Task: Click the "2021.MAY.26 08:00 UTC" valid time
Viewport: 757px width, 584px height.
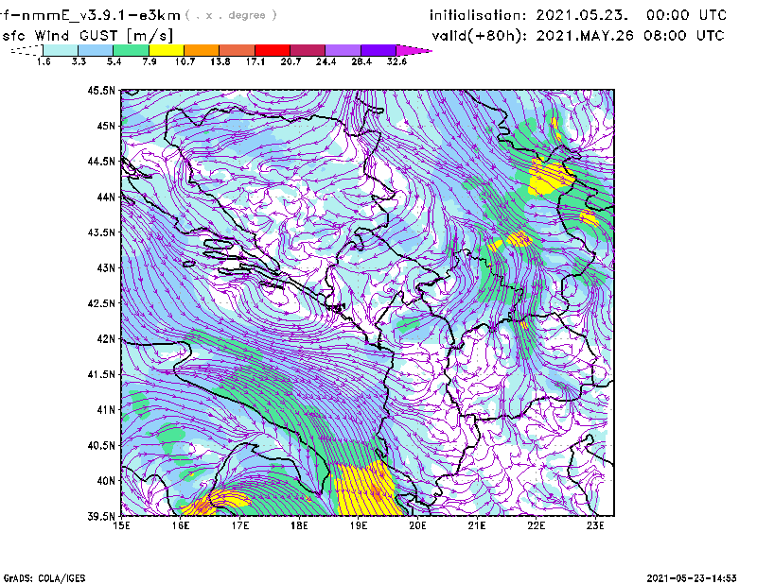Action: 630,36
